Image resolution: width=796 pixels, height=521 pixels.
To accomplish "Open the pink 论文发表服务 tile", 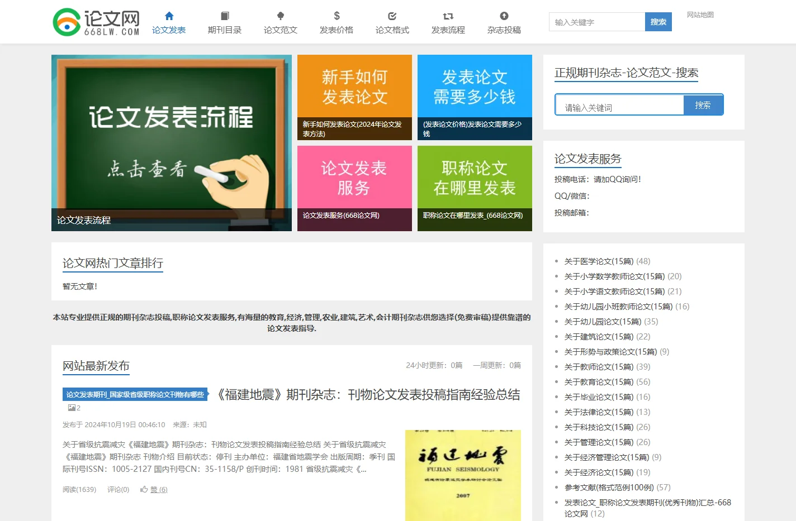I will tap(354, 188).
